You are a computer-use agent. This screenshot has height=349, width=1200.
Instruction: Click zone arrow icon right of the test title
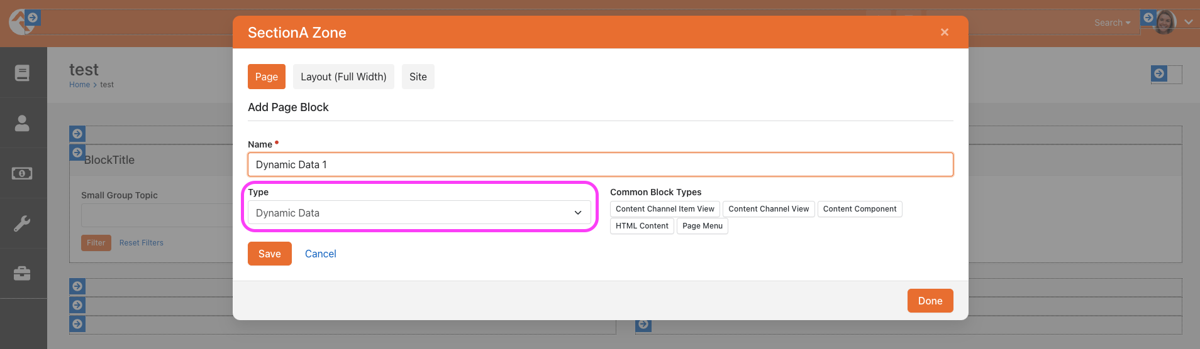point(1159,73)
